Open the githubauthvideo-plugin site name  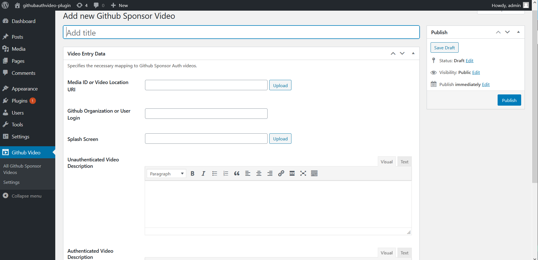pyautogui.click(x=47, y=5)
